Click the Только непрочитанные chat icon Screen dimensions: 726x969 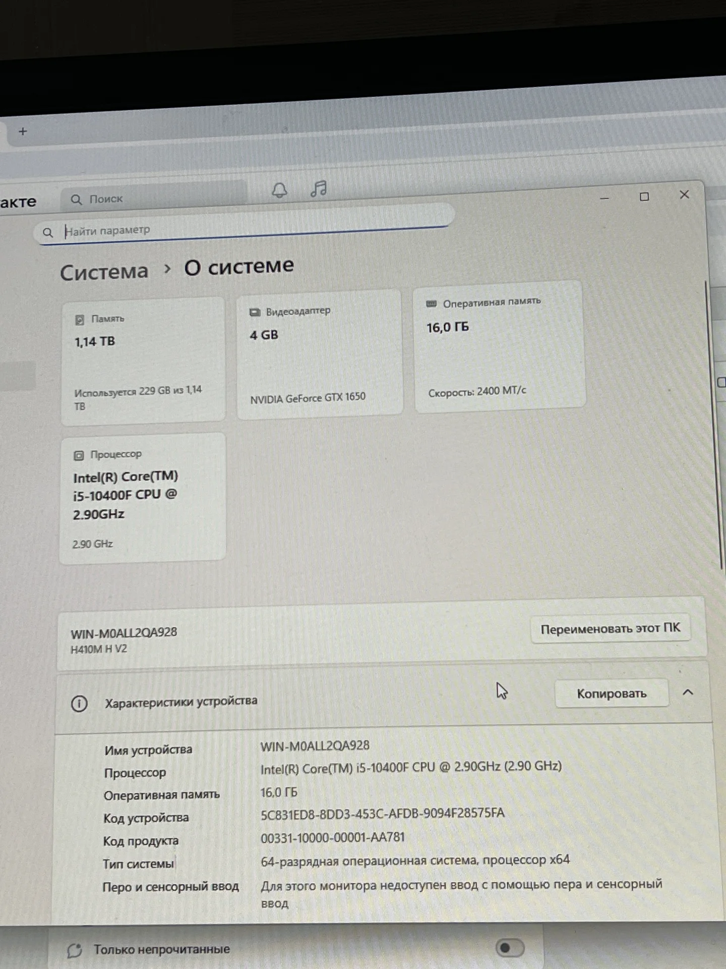[x=75, y=950]
